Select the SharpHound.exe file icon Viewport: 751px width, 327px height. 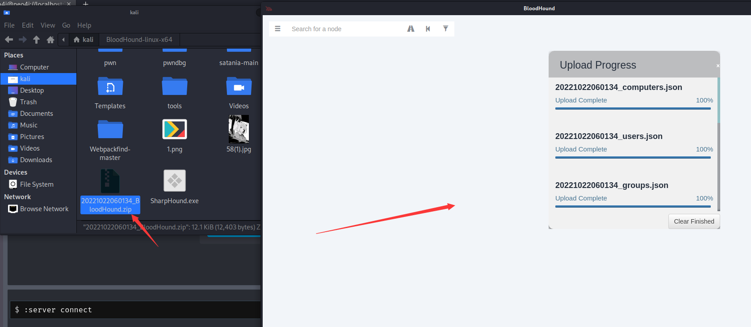(175, 181)
